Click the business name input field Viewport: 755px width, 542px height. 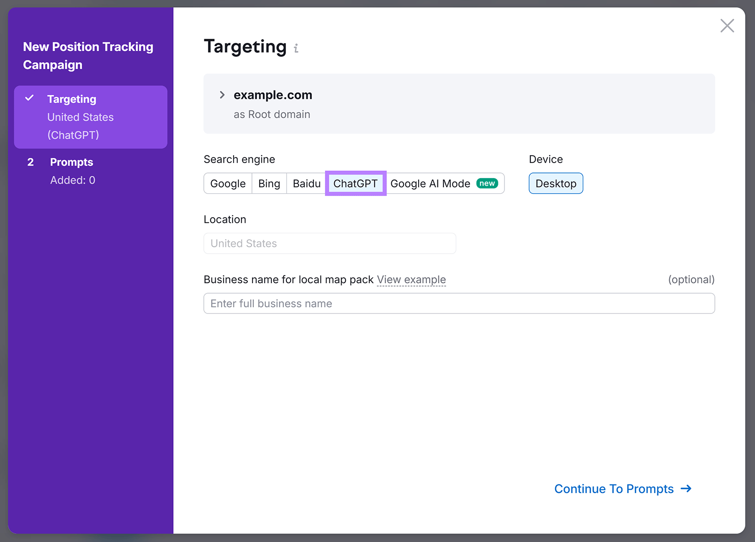(x=459, y=304)
